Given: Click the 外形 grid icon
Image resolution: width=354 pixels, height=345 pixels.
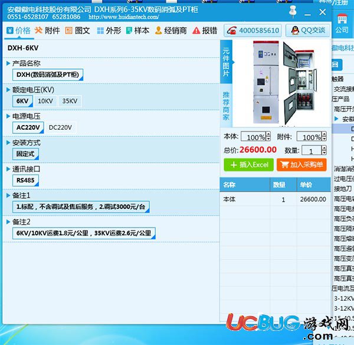Looking at the screenshot, I should coord(100,31).
